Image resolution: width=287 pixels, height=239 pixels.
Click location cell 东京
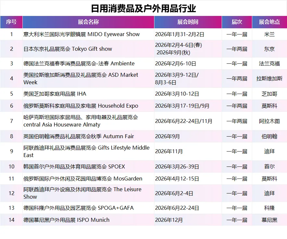(269, 49)
